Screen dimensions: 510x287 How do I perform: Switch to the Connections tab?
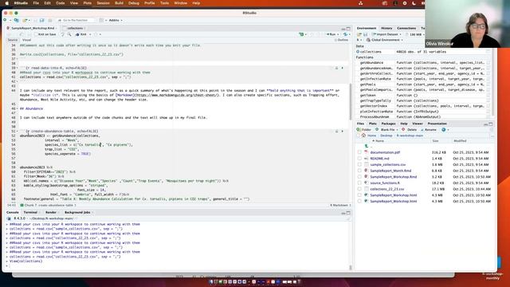[406, 29]
